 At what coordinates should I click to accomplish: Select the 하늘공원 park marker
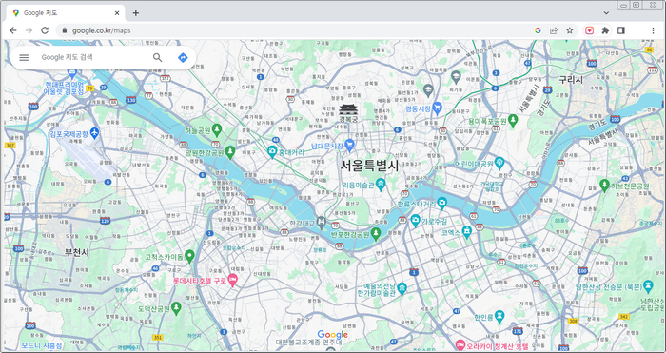coord(217,129)
